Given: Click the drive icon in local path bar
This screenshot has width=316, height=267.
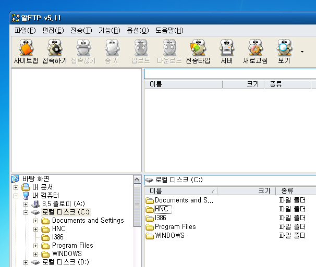Looking at the screenshot, I should (149, 180).
